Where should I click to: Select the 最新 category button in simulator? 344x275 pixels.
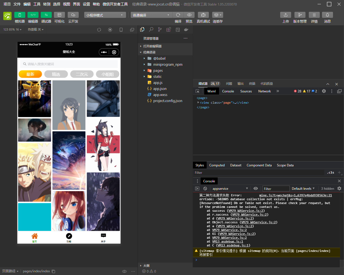pos(30,74)
